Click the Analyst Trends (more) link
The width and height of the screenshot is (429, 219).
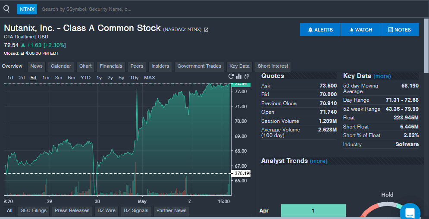point(319,161)
